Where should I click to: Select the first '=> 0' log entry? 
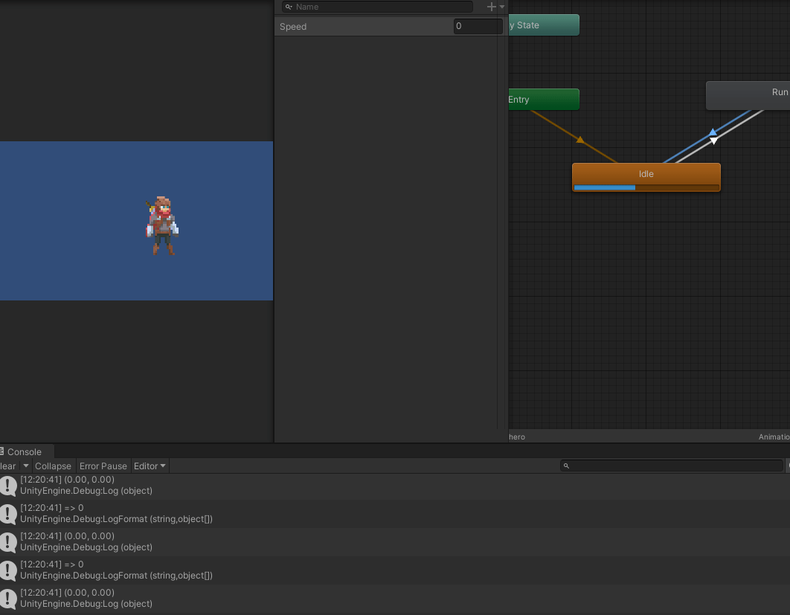pyautogui.click(x=395, y=513)
